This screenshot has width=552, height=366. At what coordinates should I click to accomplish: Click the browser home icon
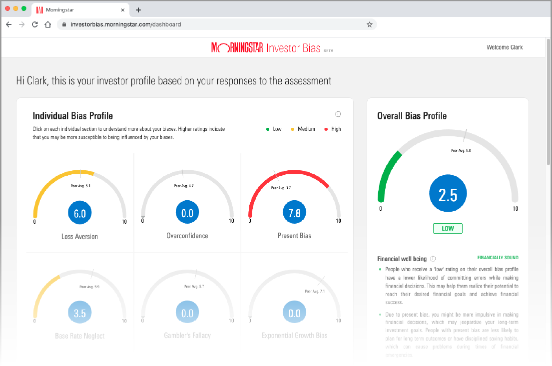click(48, 24)
